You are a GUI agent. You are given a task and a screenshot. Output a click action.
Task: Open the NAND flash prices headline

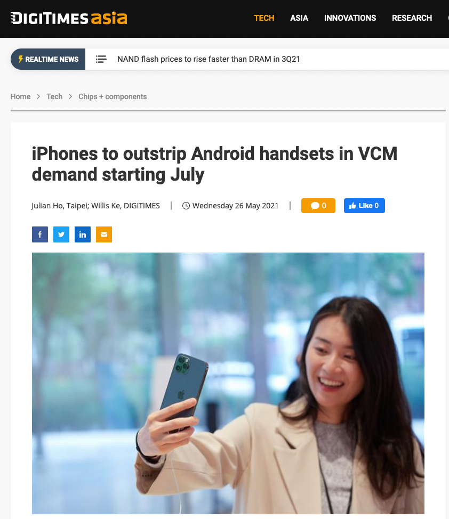click(x=209, y=59)
